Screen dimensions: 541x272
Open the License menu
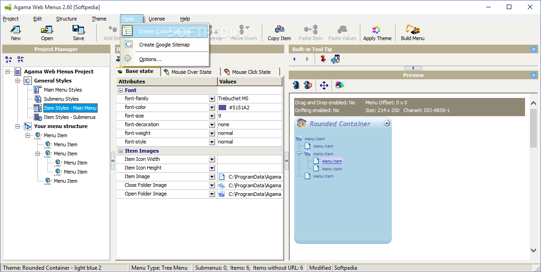click(156, 19)
